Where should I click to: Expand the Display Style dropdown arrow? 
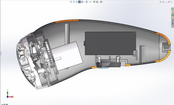[88, 2]
